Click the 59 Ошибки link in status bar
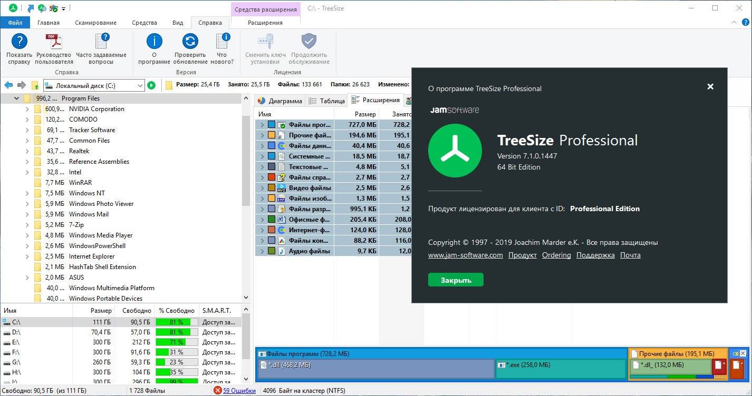This screenshot has width=752, height=396. [x=239, y=391]
